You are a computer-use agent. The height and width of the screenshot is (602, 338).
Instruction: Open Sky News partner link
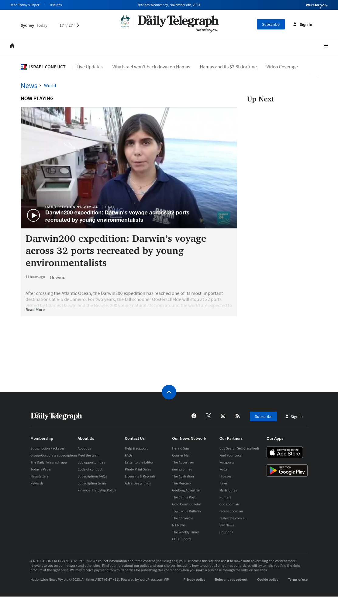[227, 525]
